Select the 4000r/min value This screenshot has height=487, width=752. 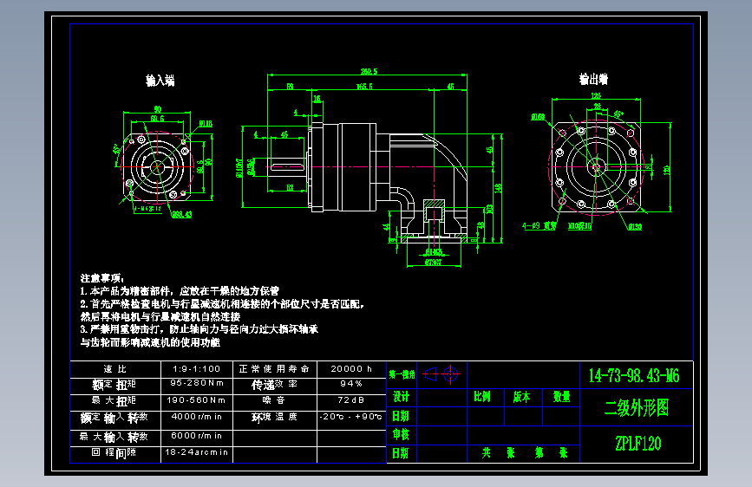tap(197, 417)
